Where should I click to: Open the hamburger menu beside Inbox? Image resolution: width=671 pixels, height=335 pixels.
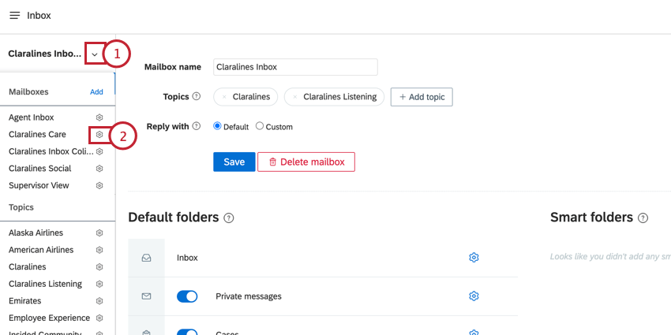[x=14, y=16]
